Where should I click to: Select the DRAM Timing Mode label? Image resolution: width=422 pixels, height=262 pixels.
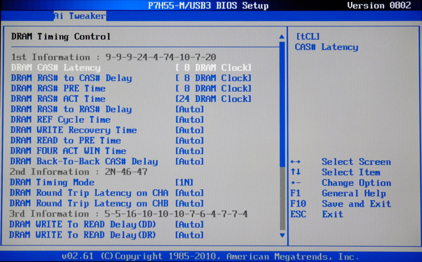pyautogui.click(x=52, y=183)
